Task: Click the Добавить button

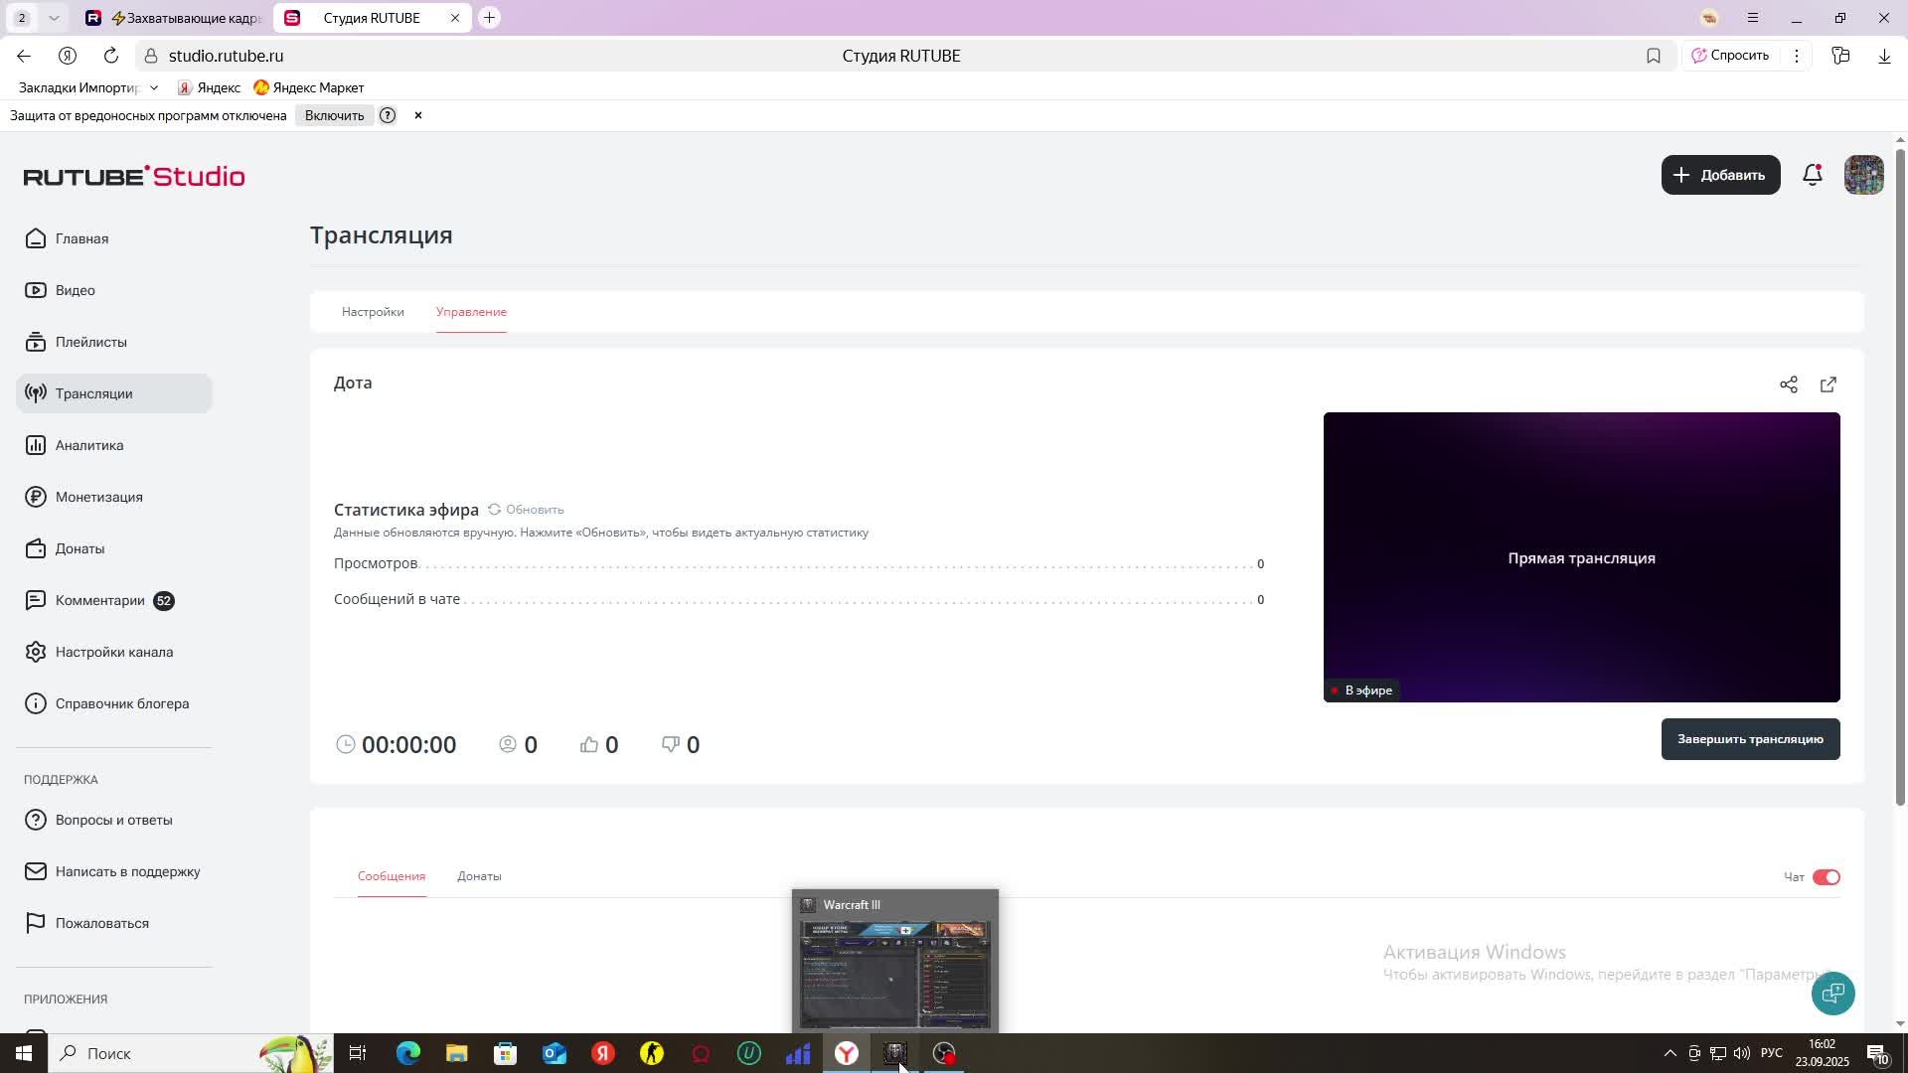Action: [1720, 175]
